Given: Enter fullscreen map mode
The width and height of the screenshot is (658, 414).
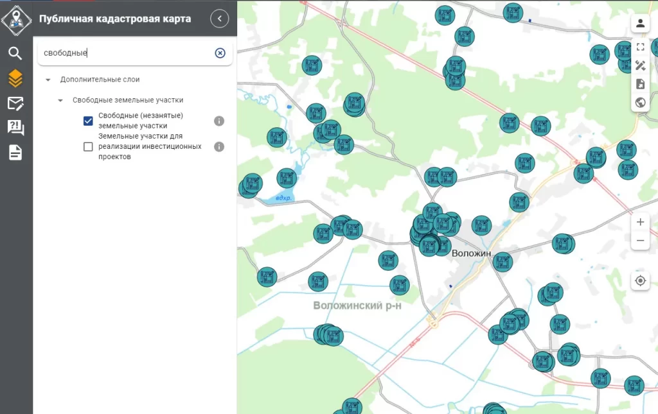Looking at the screenshot, I should click(640, 47).
